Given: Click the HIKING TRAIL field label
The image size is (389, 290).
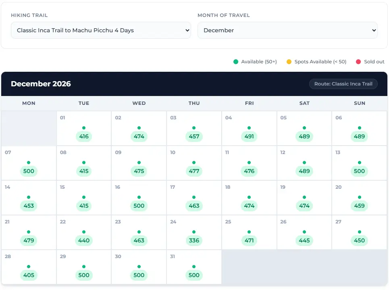Looking at the screenshot, I should coord(29,15).
